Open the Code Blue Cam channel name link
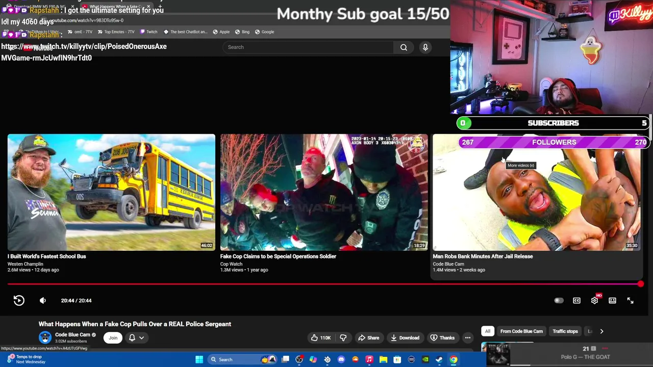 72,335
